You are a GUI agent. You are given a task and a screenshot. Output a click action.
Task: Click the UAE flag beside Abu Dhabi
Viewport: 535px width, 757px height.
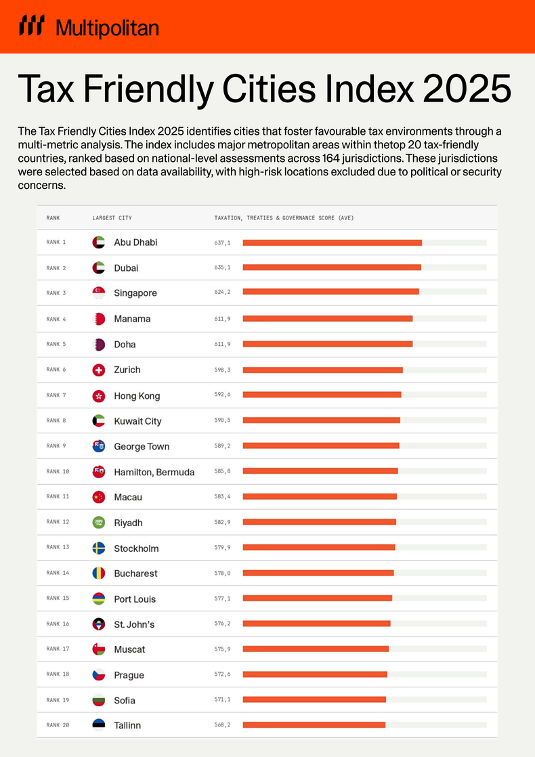point(99,242)
